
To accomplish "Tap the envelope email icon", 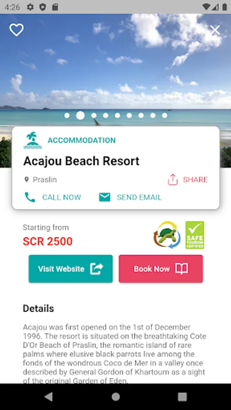I will pyautogui.click(x=105, y=197).
